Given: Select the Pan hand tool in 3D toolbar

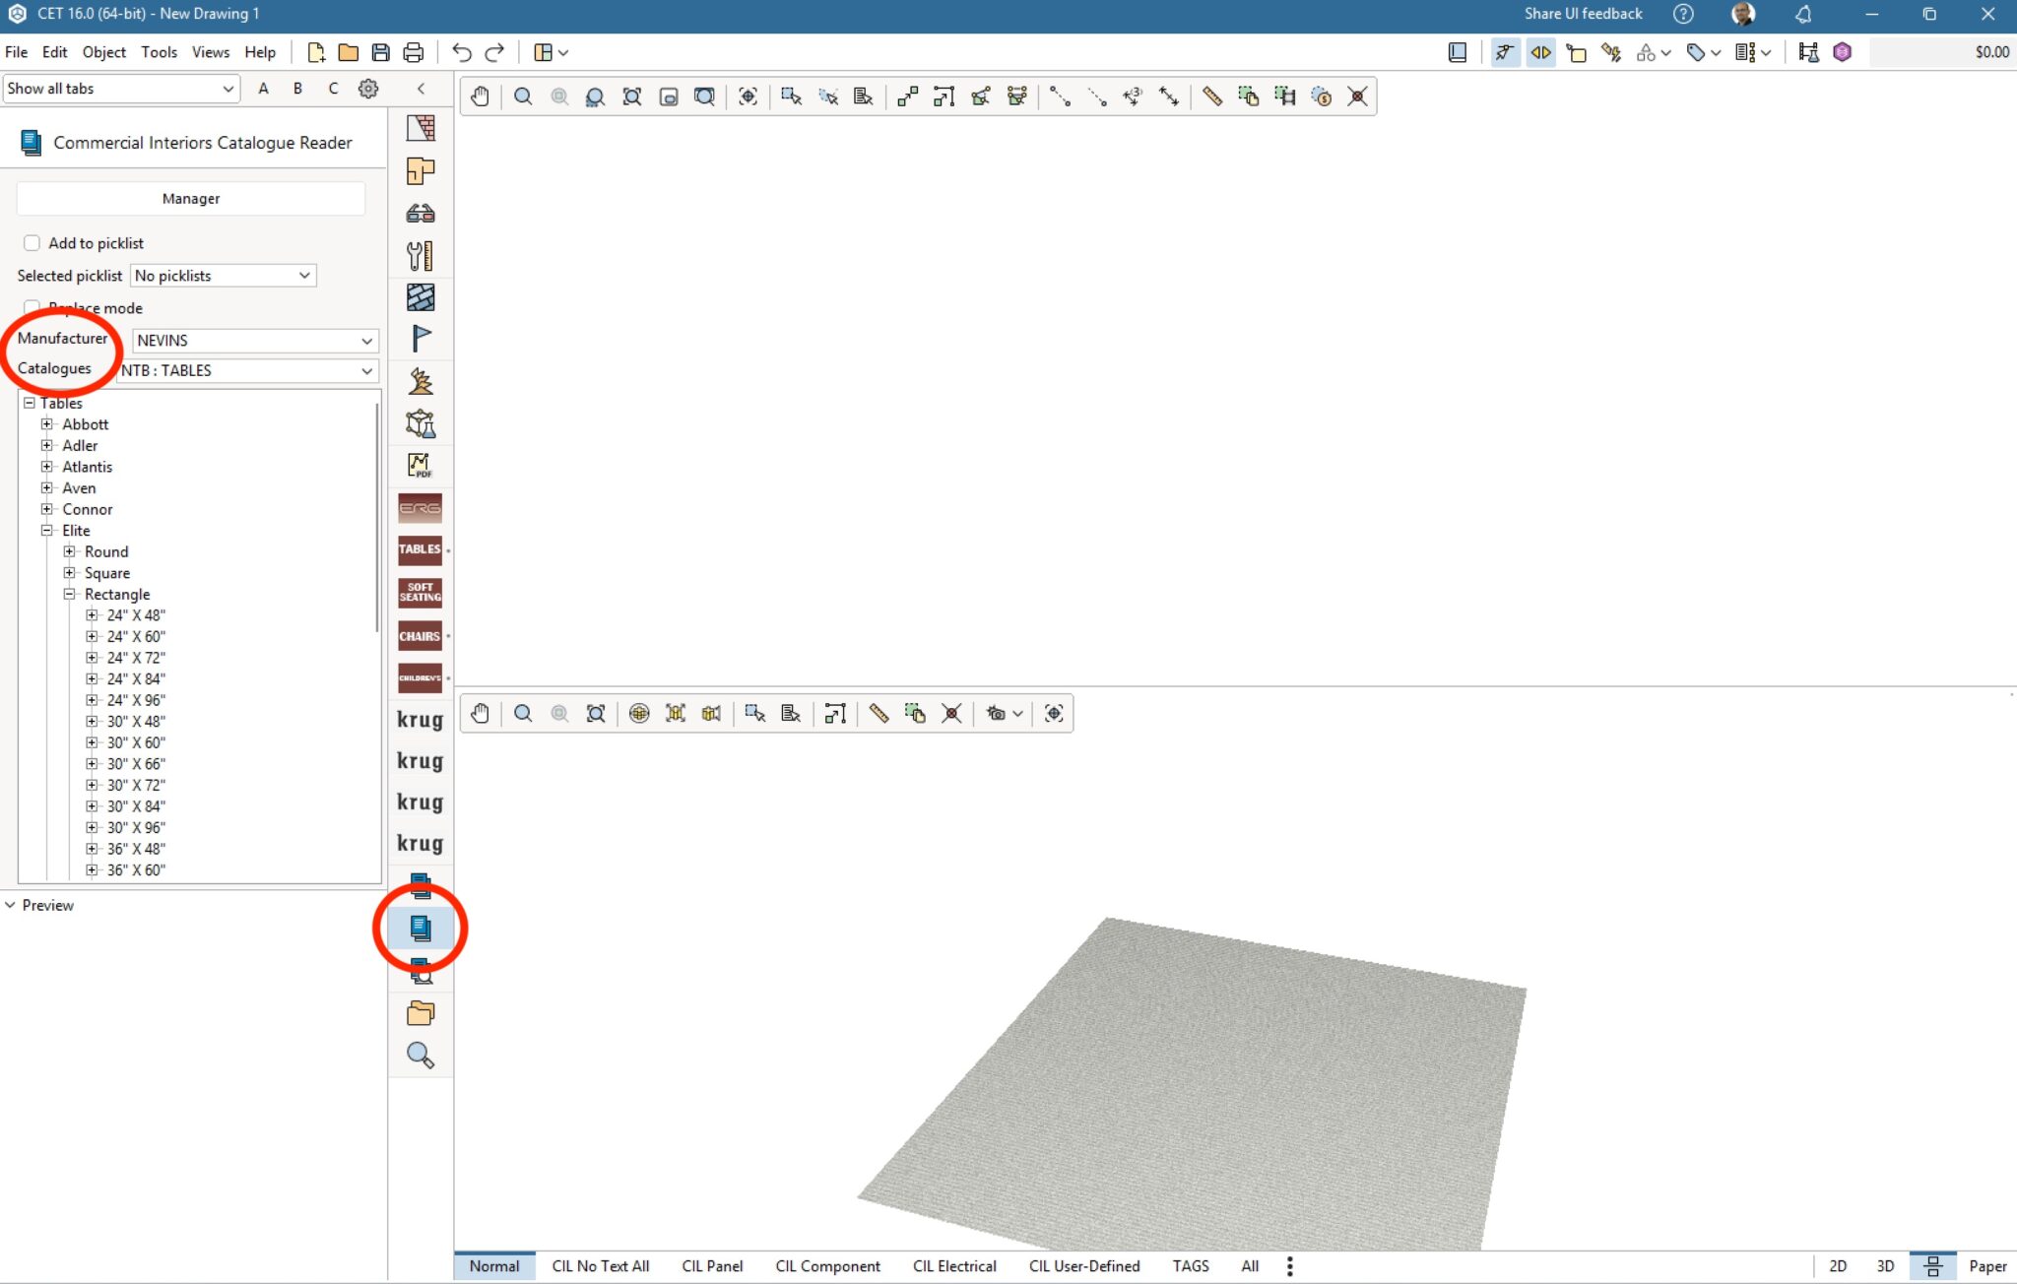Looking at the screenshot, I should click(480, 714).
